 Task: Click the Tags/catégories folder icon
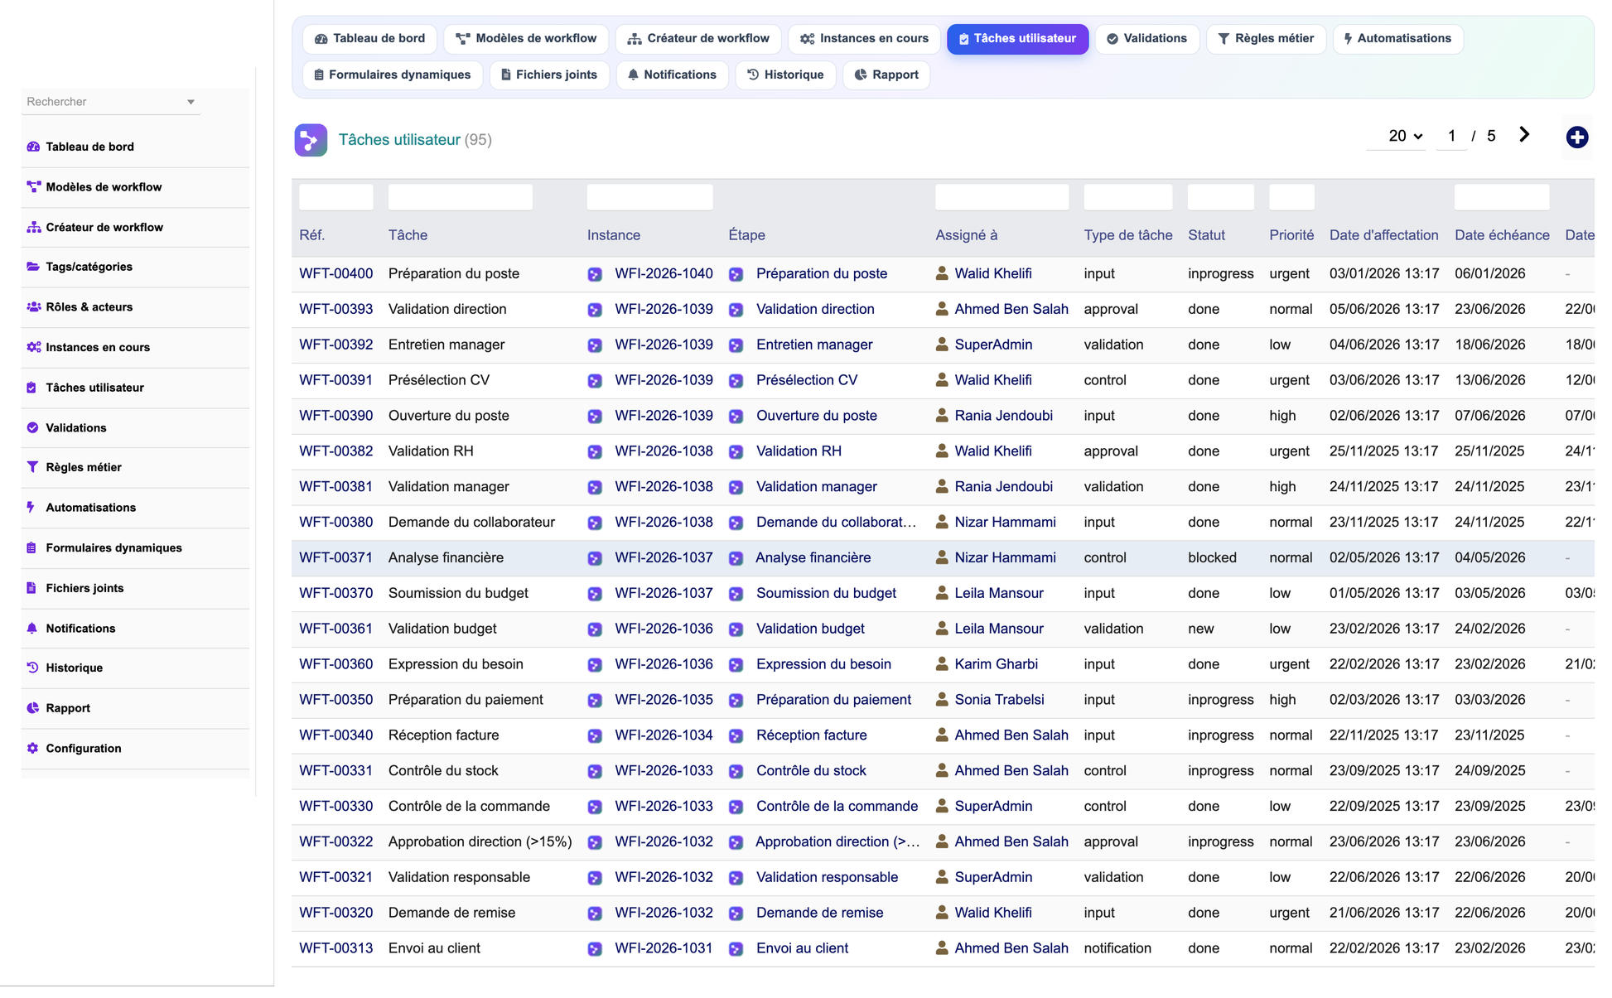(x=33, y=267)
